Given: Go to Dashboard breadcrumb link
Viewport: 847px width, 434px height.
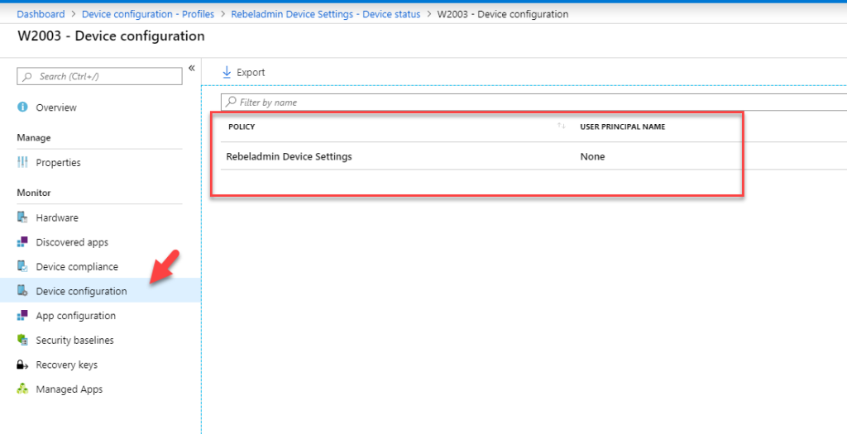Looking at the screenshot, I should coord(41,14).
